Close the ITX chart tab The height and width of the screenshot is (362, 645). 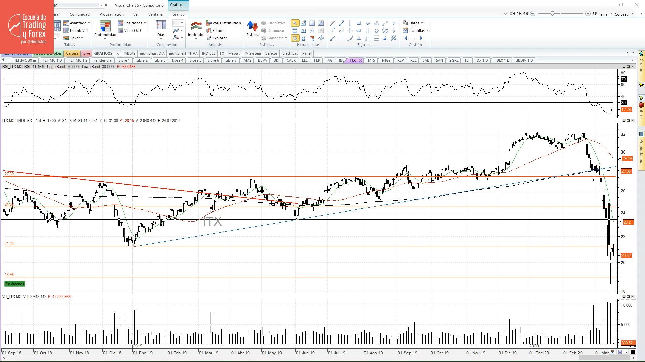click(360, 61)
